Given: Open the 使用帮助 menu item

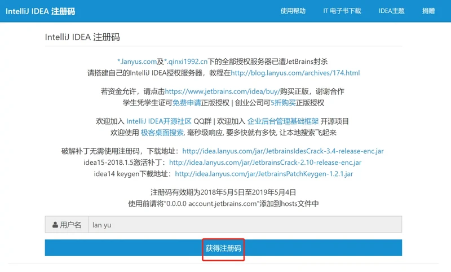Looking at the screenshot, I should pos(293,11).
